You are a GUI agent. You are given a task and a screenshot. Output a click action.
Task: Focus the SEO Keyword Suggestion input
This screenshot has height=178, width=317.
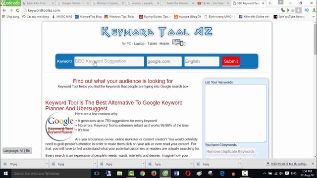(x=109, y=61)
